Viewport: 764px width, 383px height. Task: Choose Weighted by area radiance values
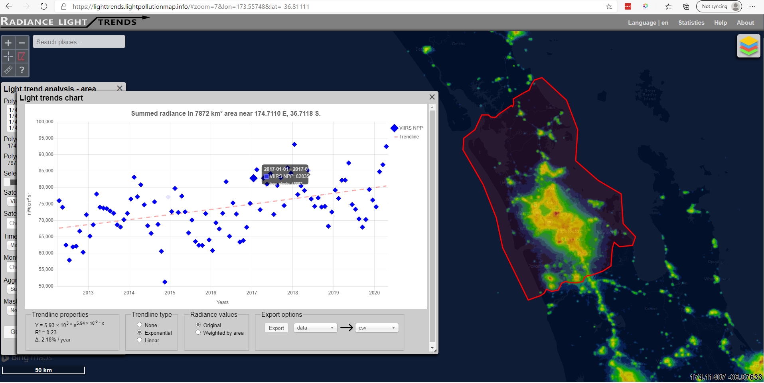(198, 332)
